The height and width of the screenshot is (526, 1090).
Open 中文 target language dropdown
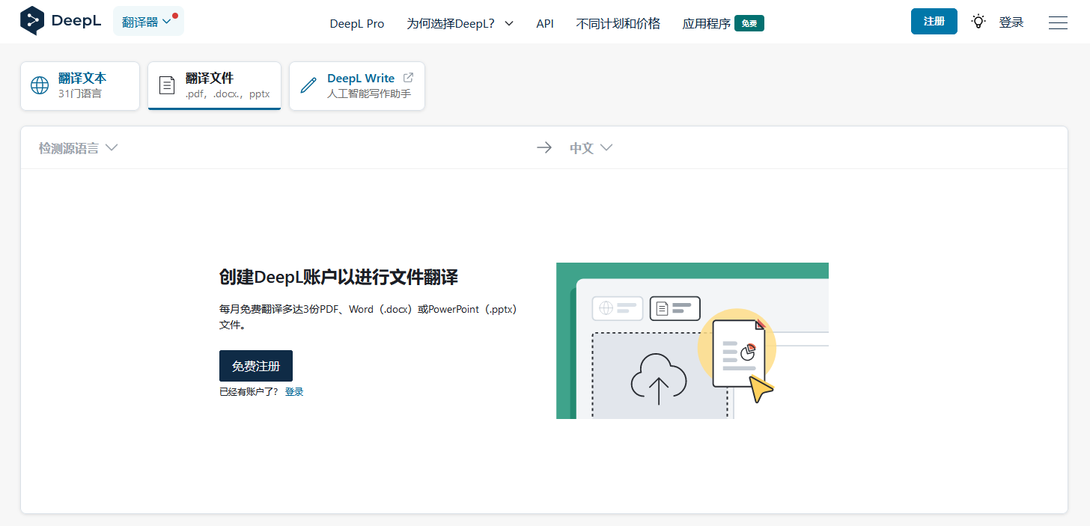point(591,148)
